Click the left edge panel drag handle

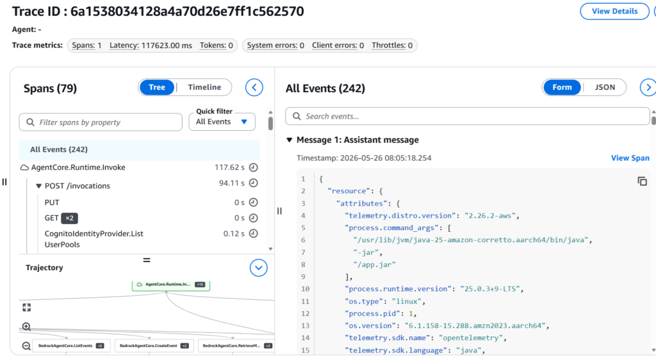4,182
